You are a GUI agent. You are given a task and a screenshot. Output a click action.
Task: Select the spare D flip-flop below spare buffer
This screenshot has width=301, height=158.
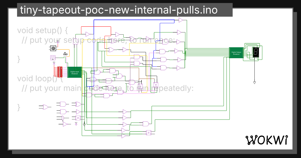(78, 118)
